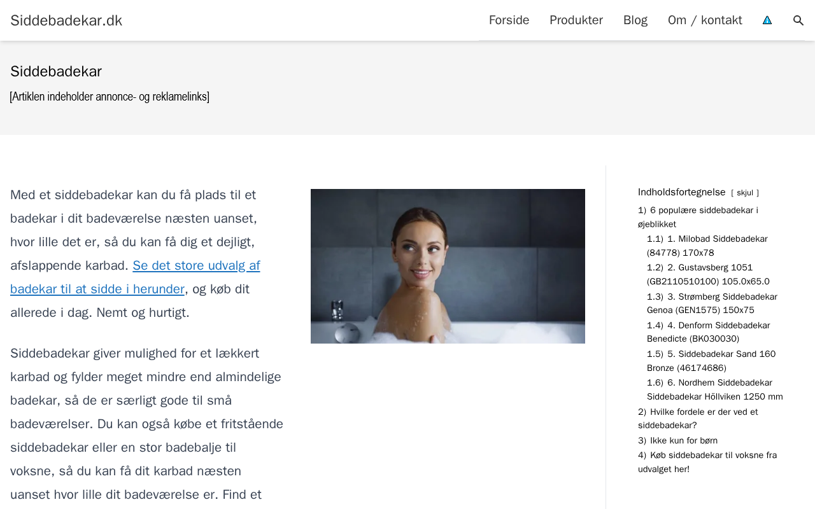
Task: Jump to Milobad Siddebadekar 170x78 section
Action: point(707,246)
